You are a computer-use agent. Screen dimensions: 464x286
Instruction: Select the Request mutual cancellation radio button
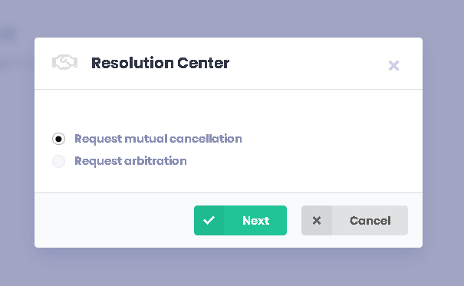58,139
